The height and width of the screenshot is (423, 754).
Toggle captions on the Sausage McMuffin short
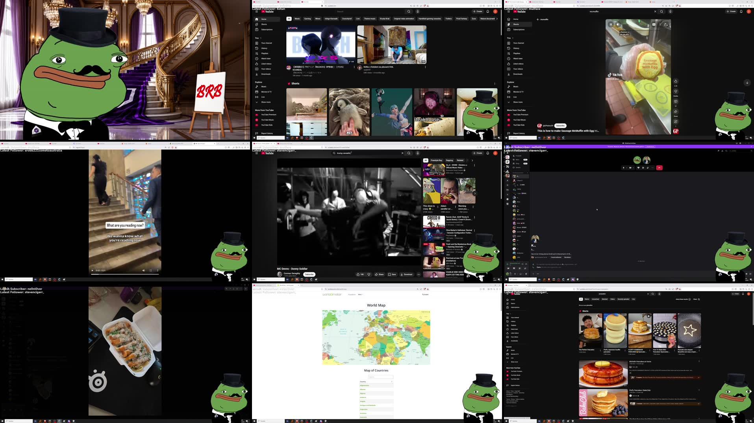click(x=654, y=24)
